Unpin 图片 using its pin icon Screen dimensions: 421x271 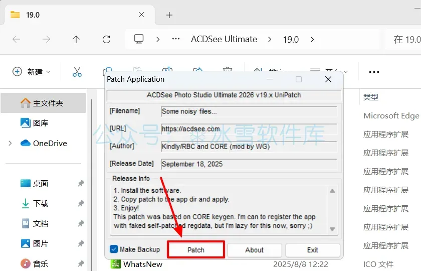coord(81,243)
